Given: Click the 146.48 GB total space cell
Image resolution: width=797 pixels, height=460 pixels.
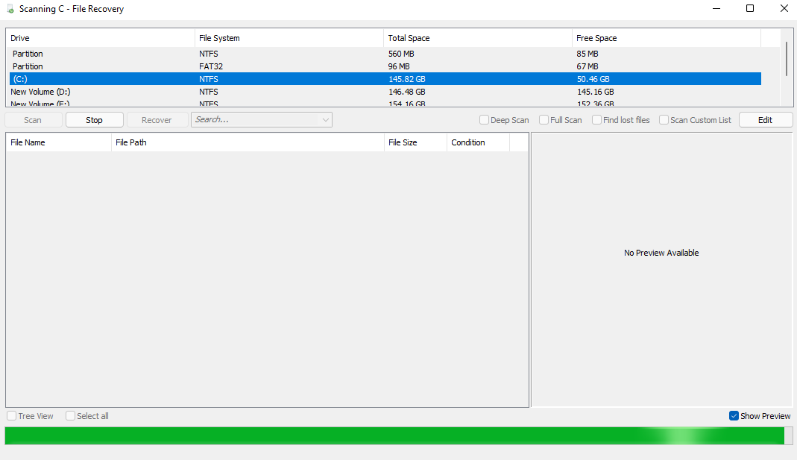Looking at the screenshot, I should (x=406, y=92).
